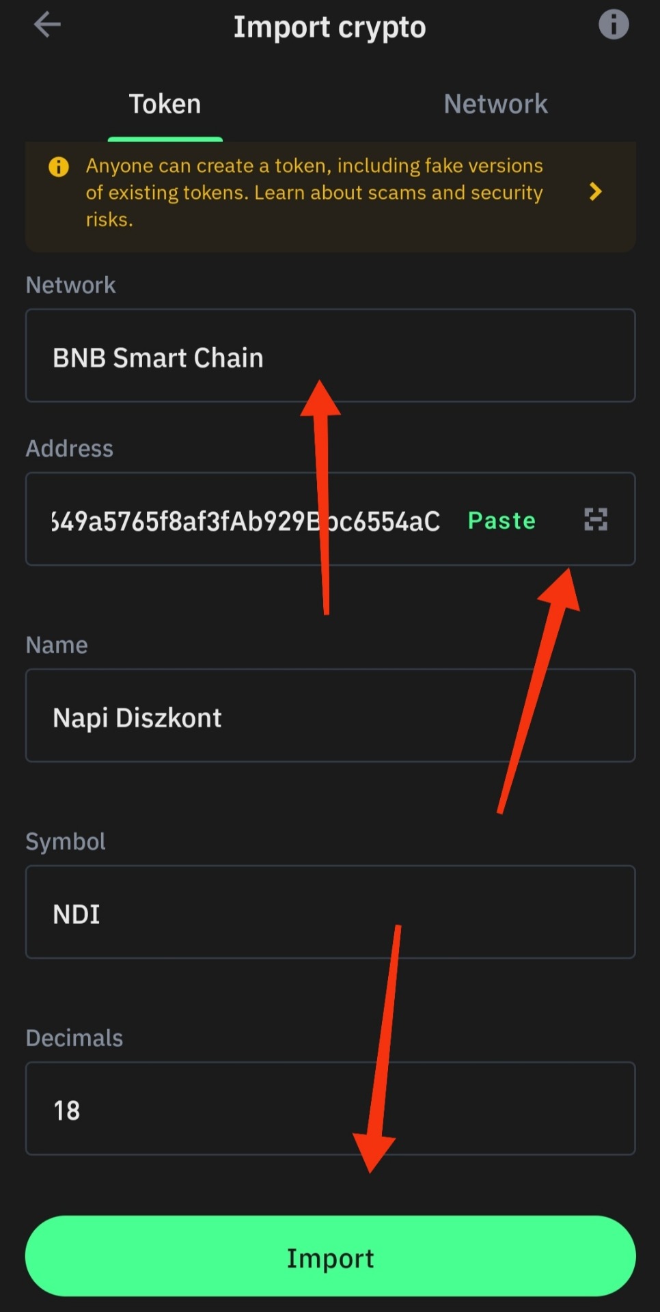Tap the Address field label
Image resolution: width=660 pixels, height=1312 pixels.
pos(69,448)
